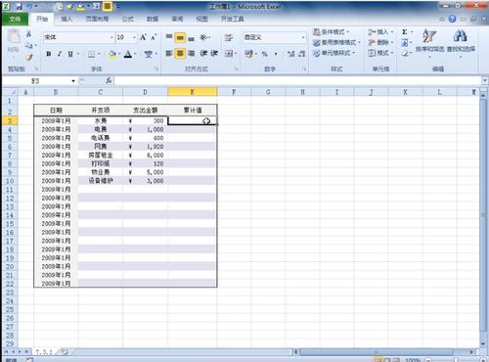The height and width of the screenshot is (362, 489).
Task: Open the Borders tool
Action: 92,54
